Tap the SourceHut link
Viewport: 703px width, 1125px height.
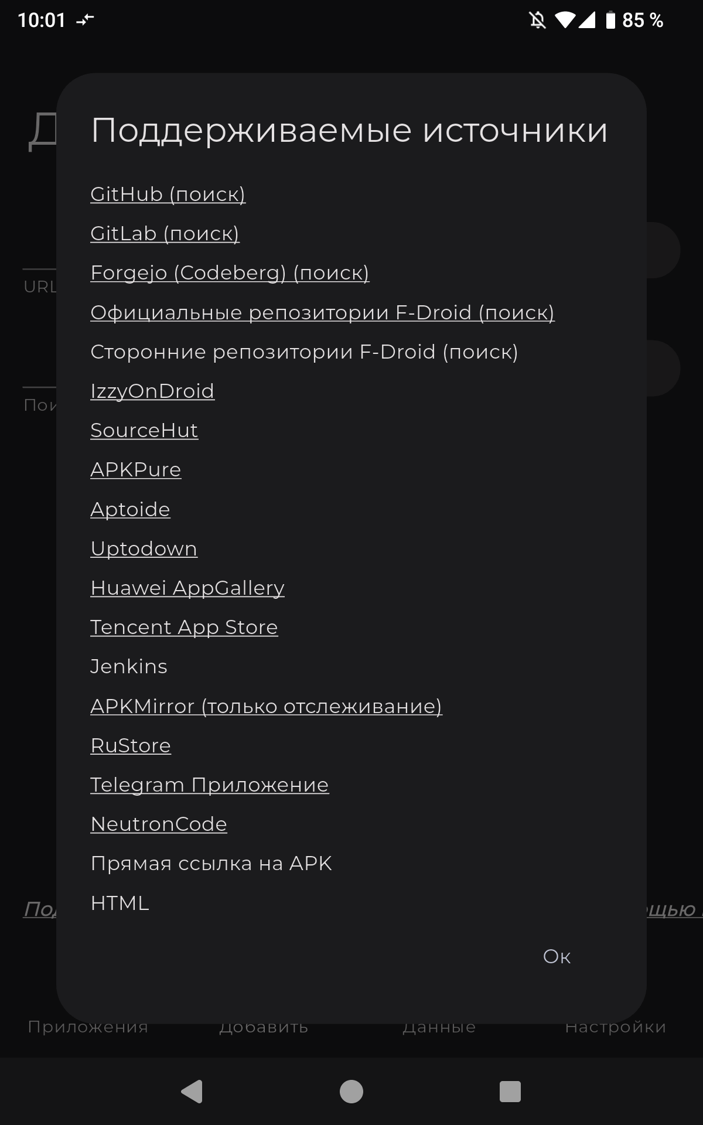tap(144, 430)
